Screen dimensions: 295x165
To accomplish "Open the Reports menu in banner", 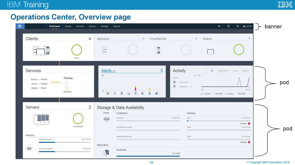I will coord(117,26).
